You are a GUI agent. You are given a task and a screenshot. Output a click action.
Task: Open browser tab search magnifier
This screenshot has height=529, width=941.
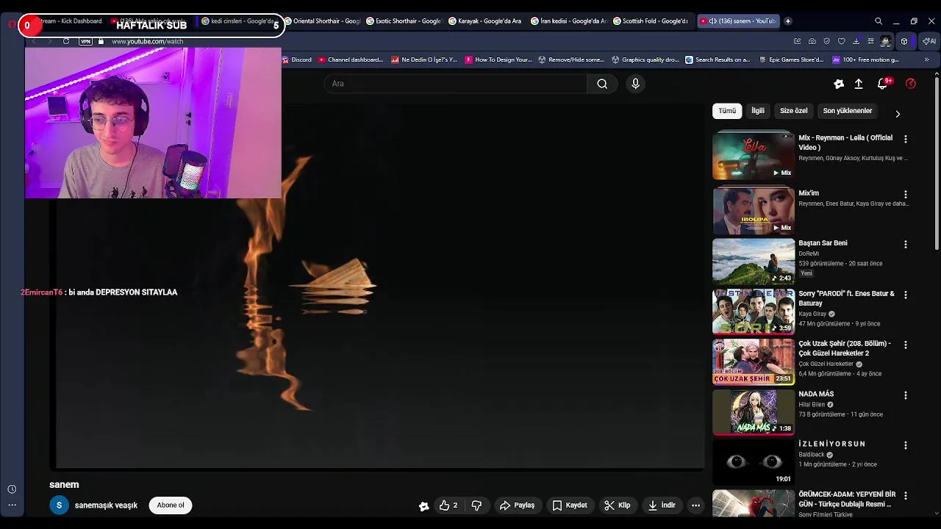click(879, 21)
